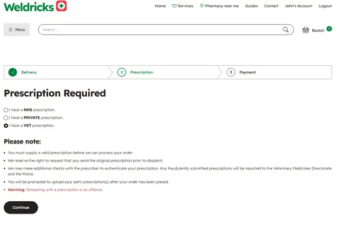Select the VET prescription radio button

6,125
